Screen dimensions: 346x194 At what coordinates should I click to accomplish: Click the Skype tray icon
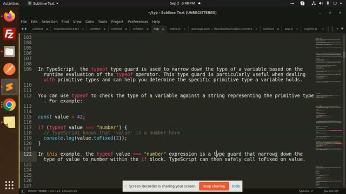click(x=303, y=3)
